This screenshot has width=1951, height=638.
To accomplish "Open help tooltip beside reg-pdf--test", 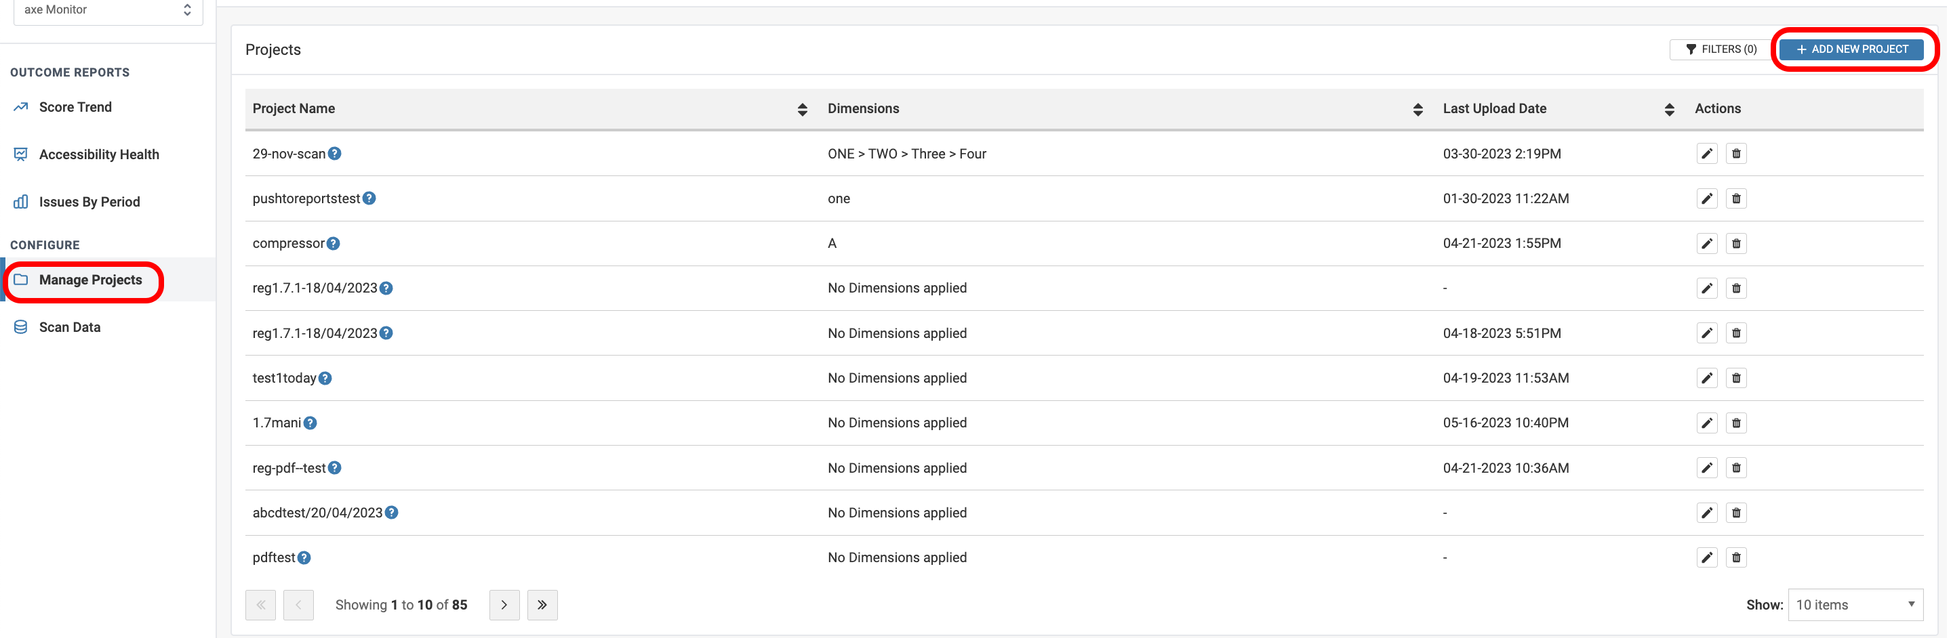I will (335, 468).
